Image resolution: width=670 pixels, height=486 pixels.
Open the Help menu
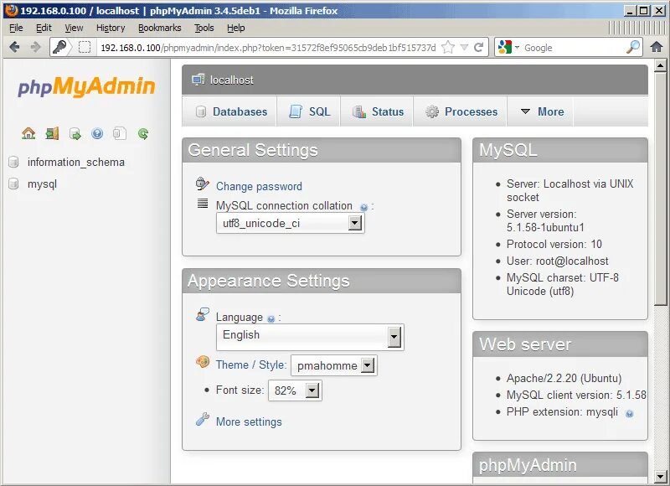click(236, 28)
